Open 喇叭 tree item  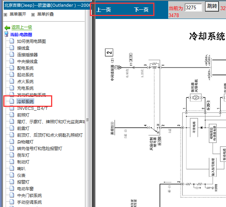coord(21,169)
